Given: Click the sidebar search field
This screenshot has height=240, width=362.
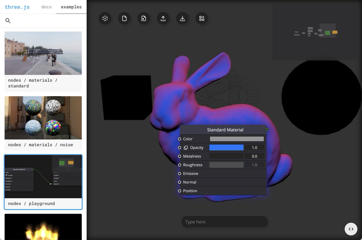Looking at the screenshot, I should click(x=43, y=21).
